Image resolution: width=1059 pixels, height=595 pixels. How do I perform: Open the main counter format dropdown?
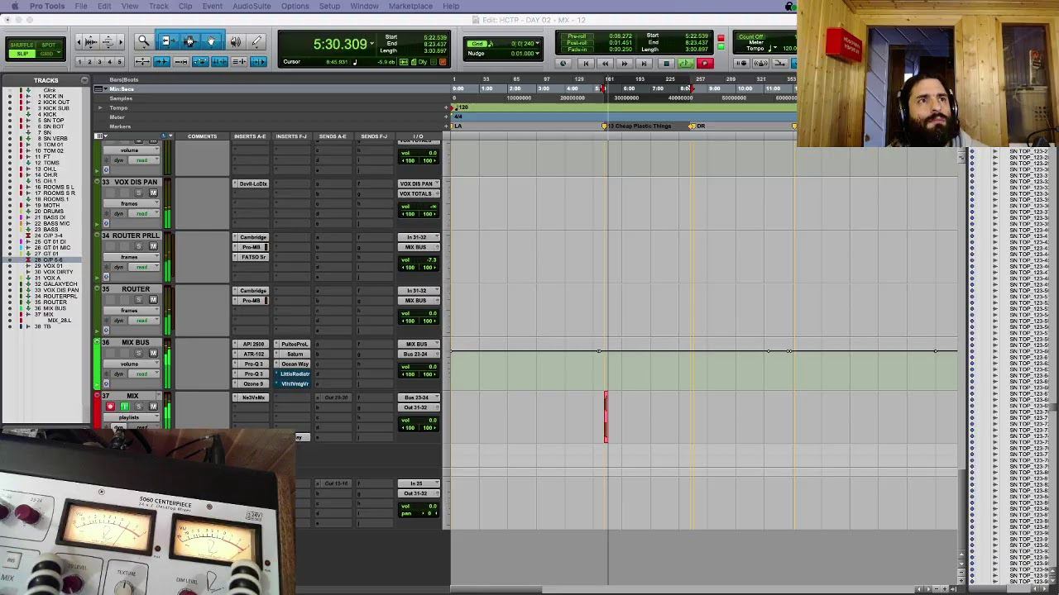pos(372,43)
